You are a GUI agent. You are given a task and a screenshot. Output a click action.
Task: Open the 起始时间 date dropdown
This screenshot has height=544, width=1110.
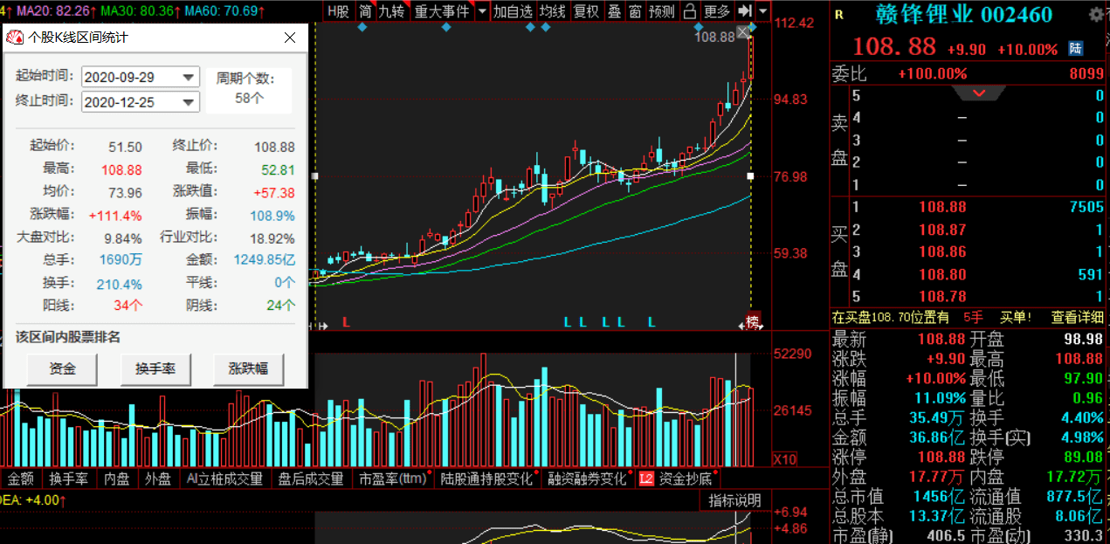tap(190, 78)
